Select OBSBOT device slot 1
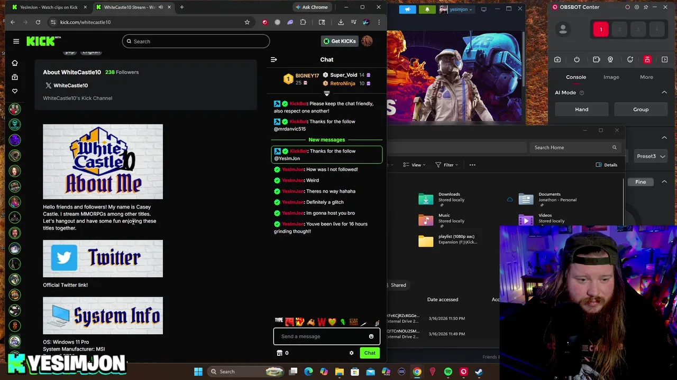 [601, 30]
